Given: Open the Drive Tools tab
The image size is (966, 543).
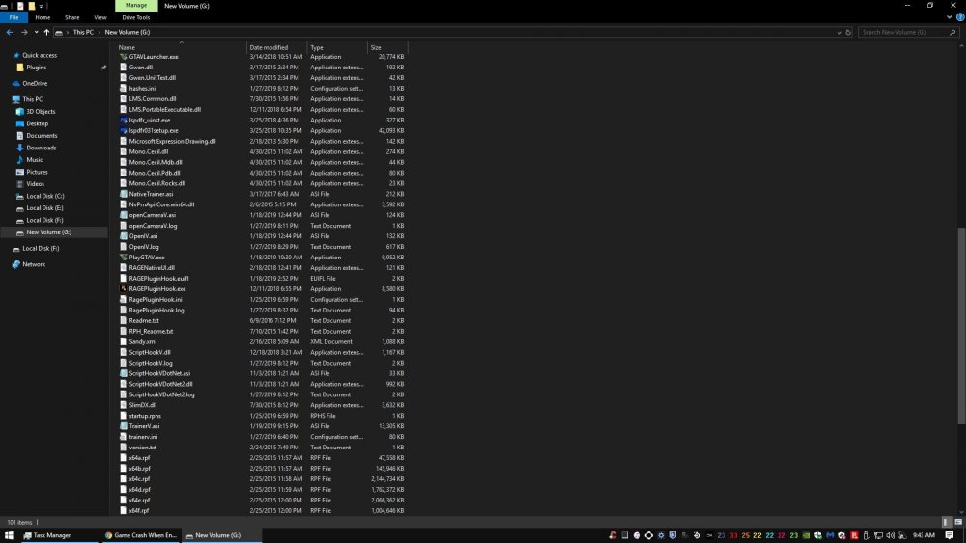Looking at the screenshot, I should (x=135, y=17).
